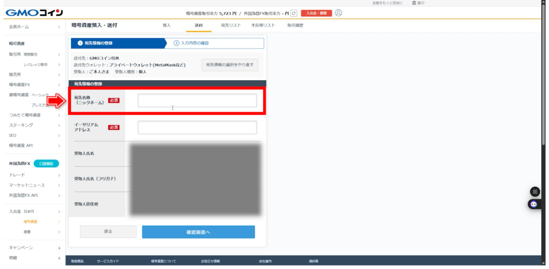Open the user account profile icon

(338, 13)
